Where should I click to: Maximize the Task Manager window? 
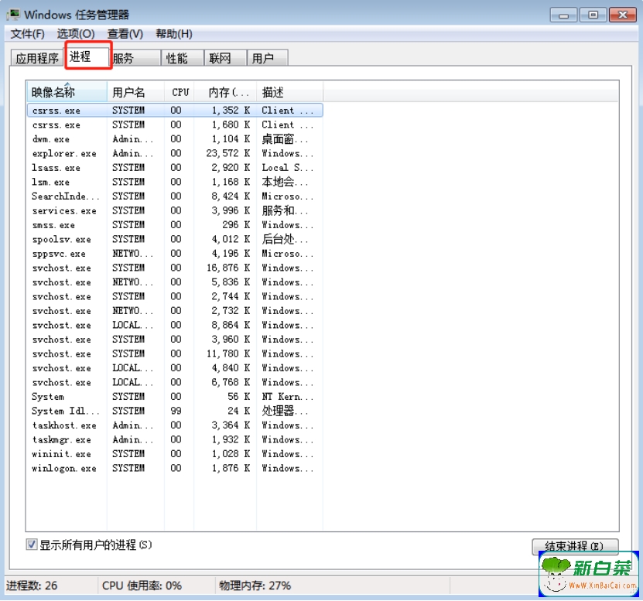[x=593, y=15]
